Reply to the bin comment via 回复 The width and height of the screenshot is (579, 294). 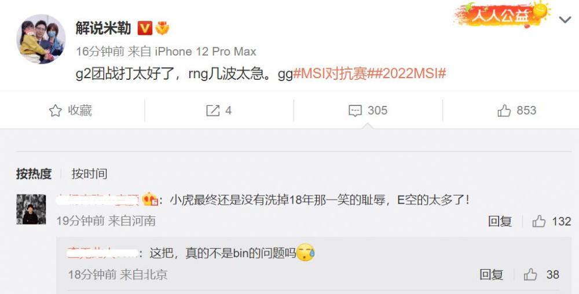click(491, 274)
